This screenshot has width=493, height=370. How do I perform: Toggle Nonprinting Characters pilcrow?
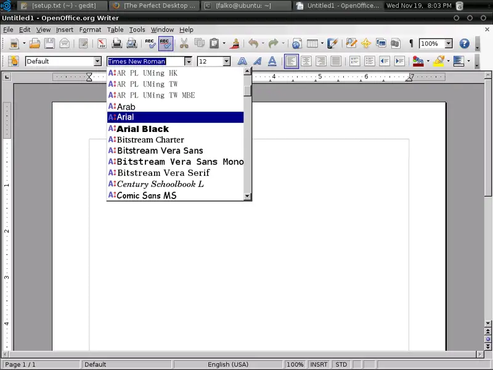tap(411, 43)
